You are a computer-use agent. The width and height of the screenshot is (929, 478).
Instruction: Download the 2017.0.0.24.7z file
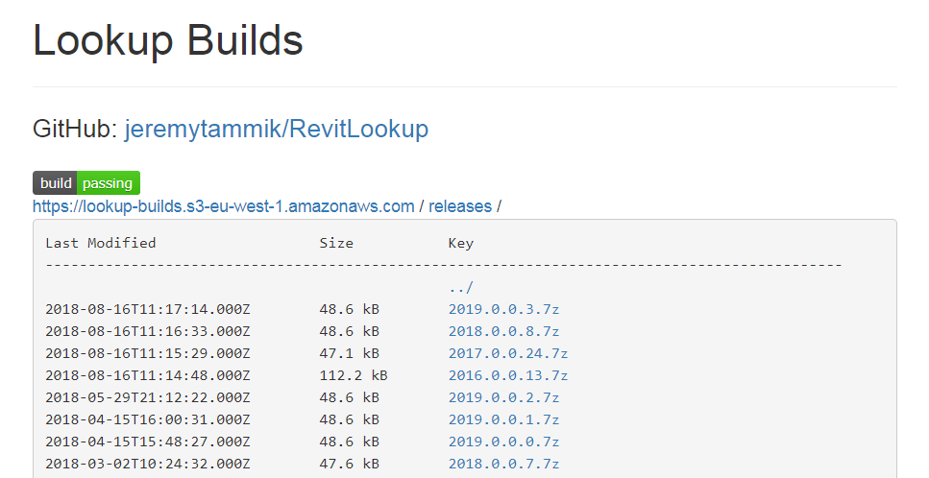(x=508, y=354)
